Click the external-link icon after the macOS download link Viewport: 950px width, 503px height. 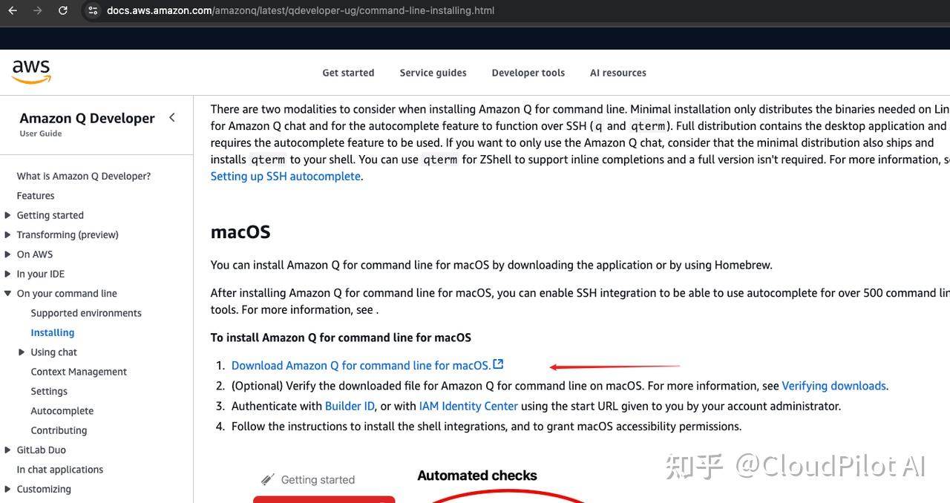[x=498, y=364]
